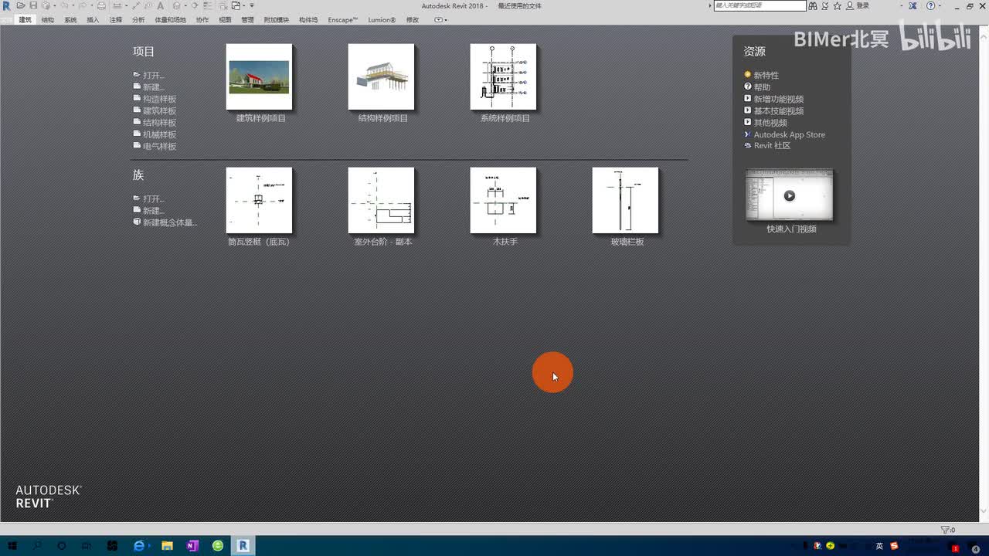Click the Sogou input method tray icon
The height and width of the screenshot is (556, 989).
pos(894,546)
